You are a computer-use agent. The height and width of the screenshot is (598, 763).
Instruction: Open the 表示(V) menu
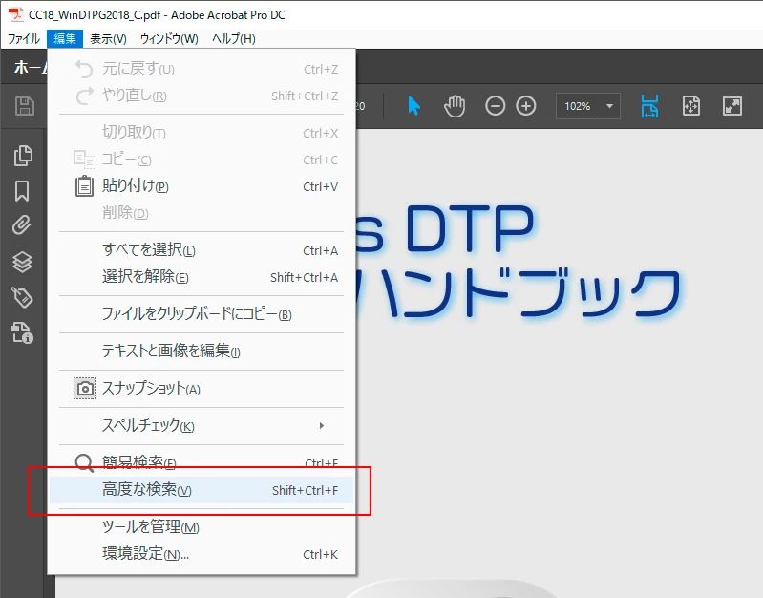click(108, 39)
